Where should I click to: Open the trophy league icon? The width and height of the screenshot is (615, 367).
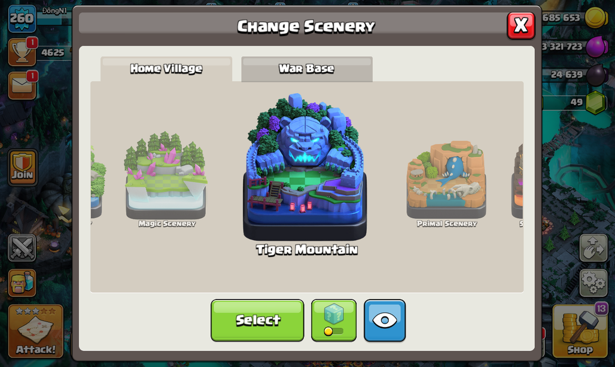point(22,51)
